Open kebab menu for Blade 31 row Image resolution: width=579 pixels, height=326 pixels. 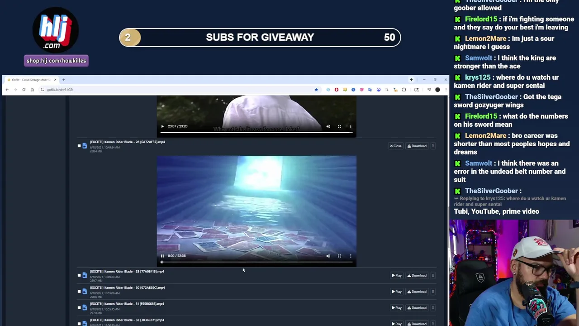click(433, 308)
